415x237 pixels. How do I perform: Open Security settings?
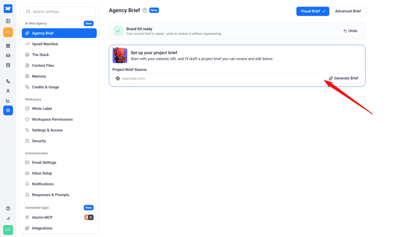(59, 141)
